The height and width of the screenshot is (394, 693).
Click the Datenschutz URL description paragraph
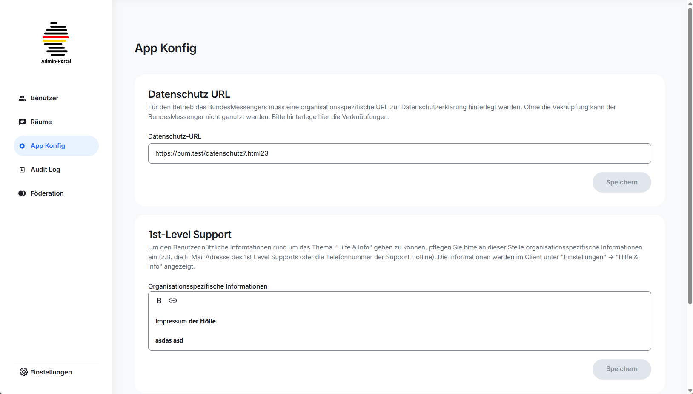pos(382,112)
